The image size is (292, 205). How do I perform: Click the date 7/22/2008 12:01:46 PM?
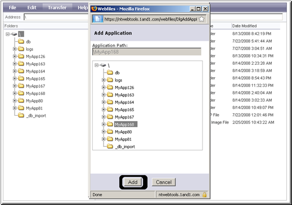click(253, 115)
